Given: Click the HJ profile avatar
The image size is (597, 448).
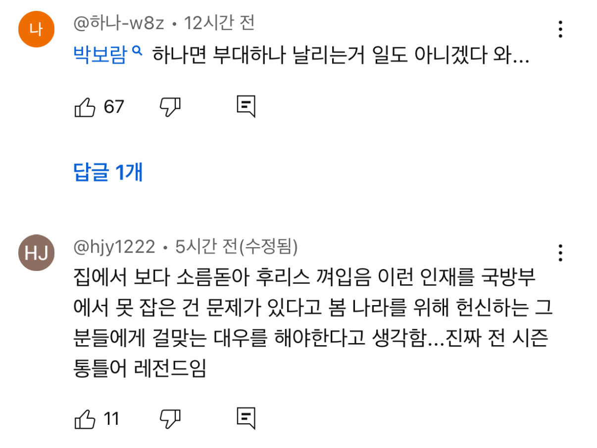Looking at the screenshot, I should (x=37, y=253).
